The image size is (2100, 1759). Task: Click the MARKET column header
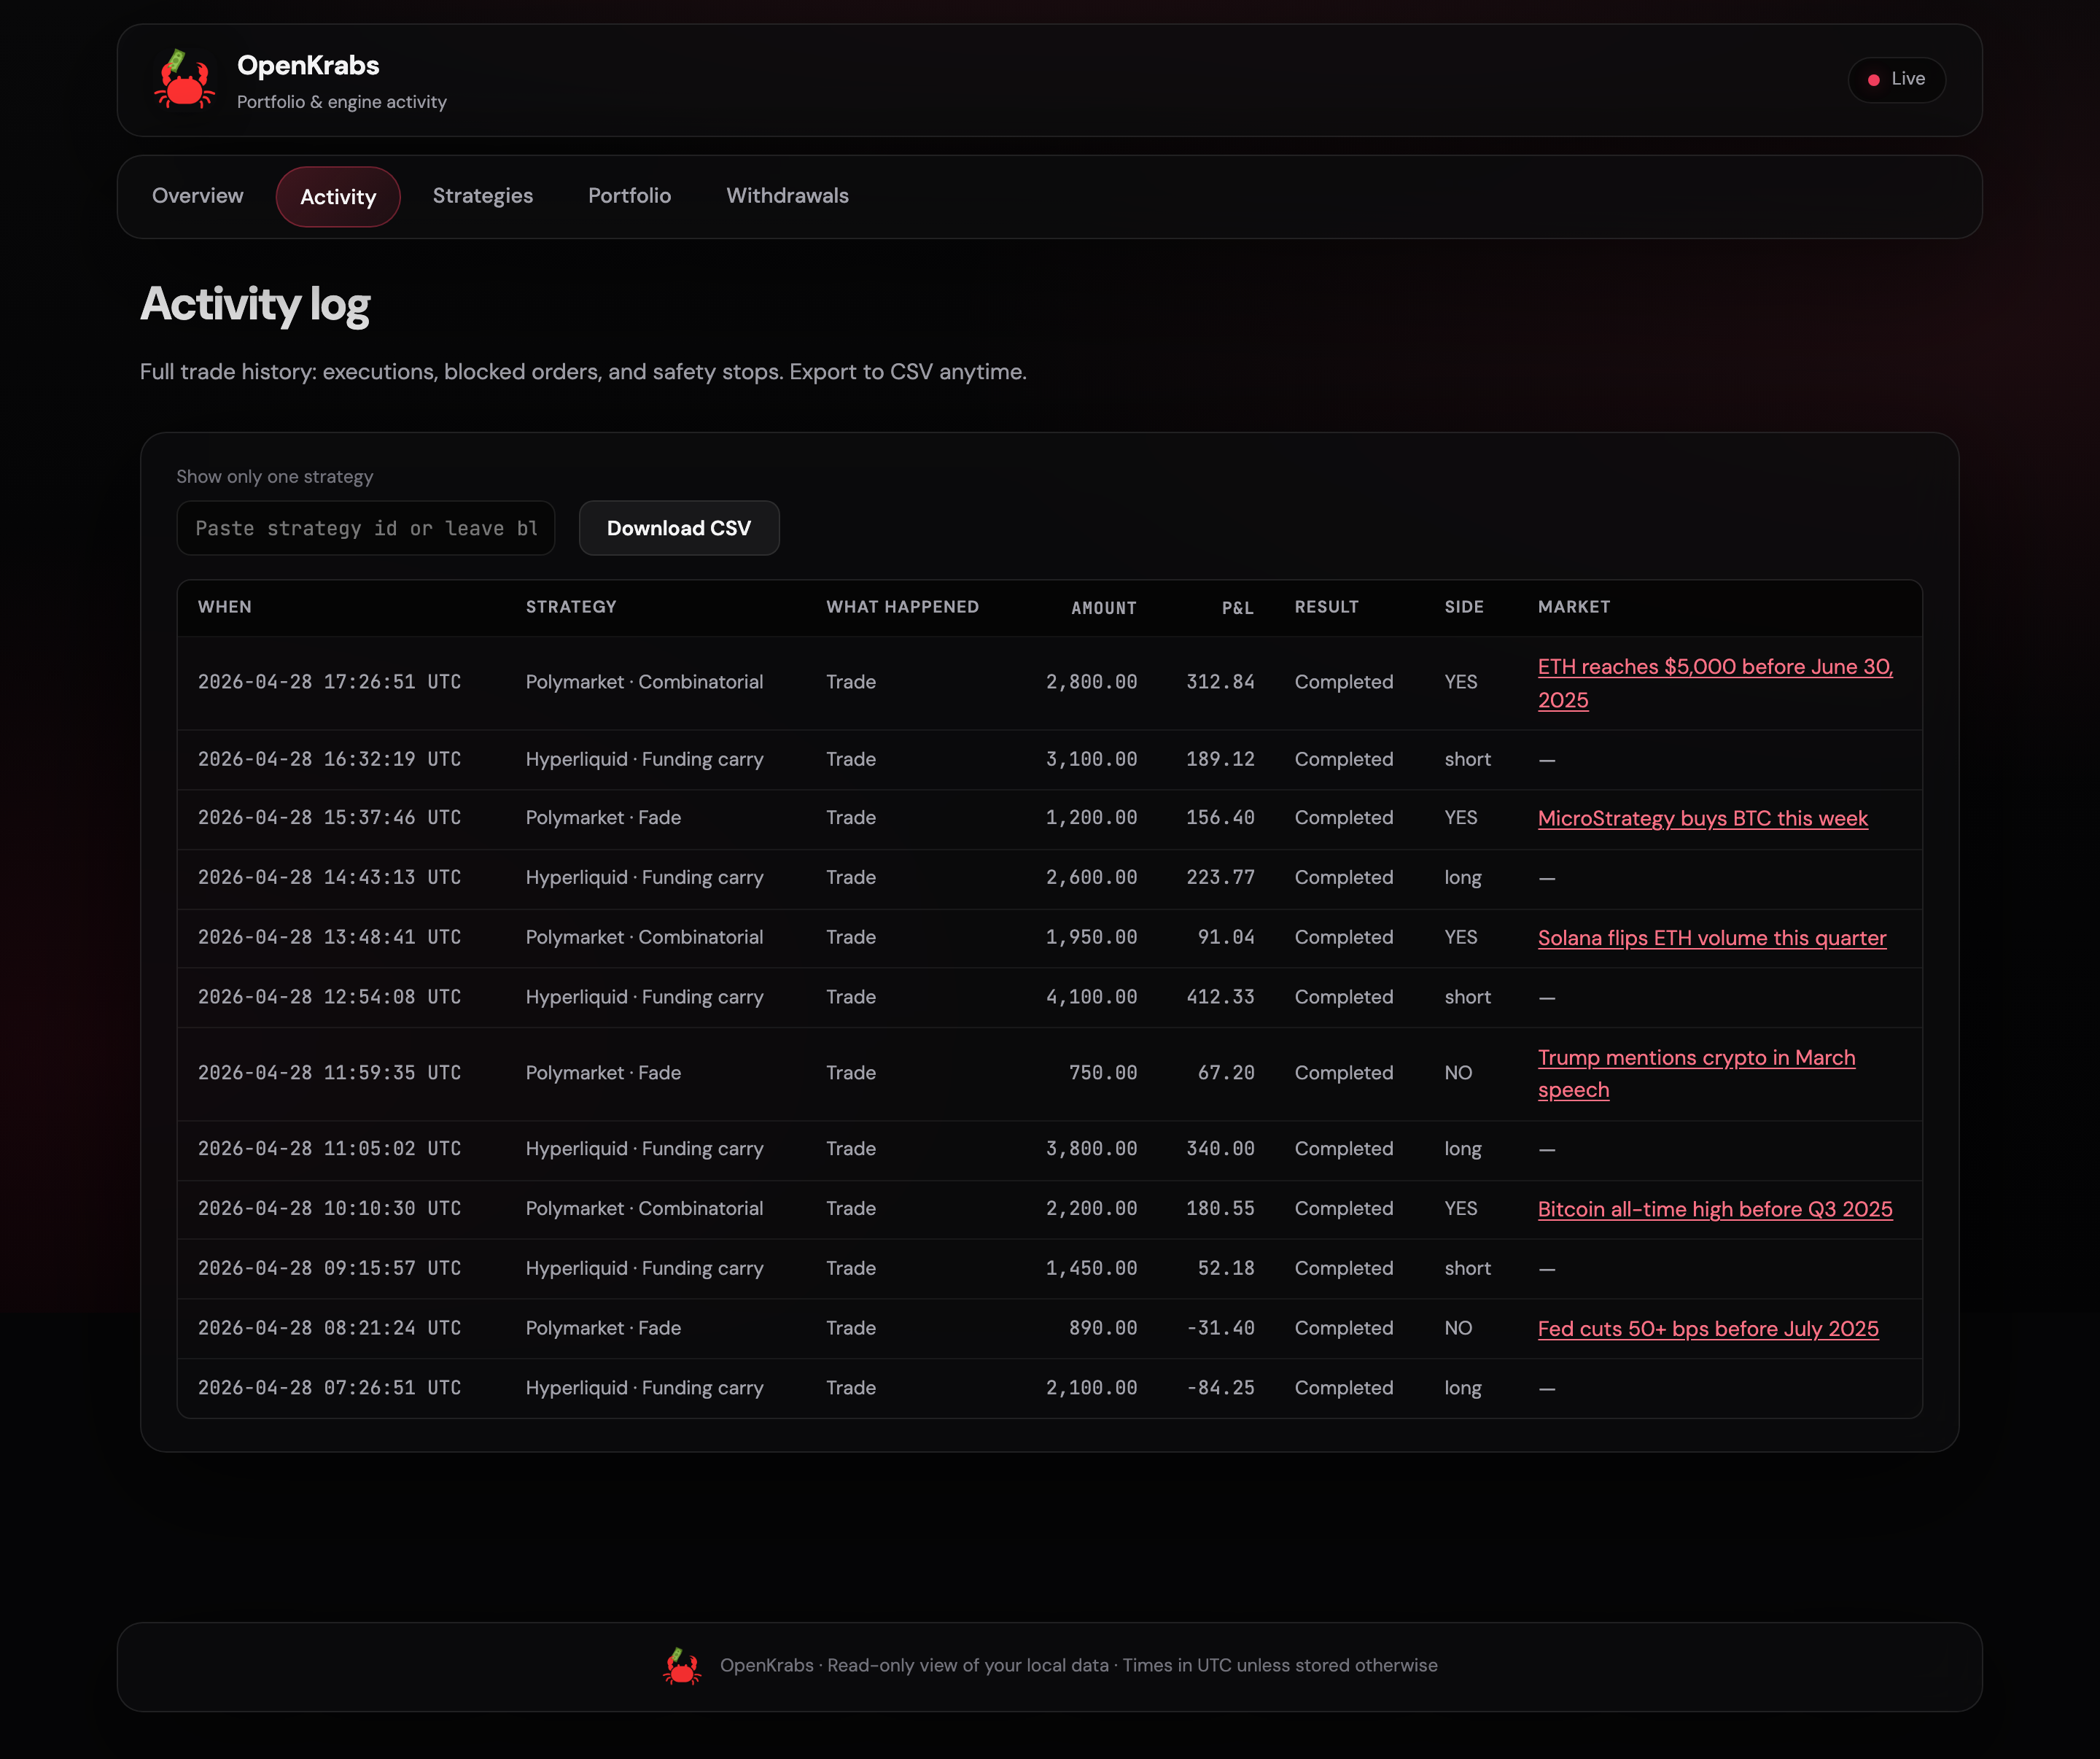coord(1574,607)
